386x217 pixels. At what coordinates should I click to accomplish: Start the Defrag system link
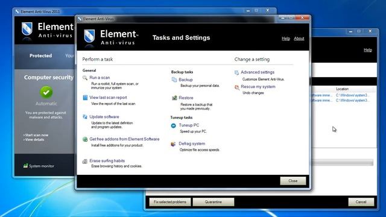192,143
